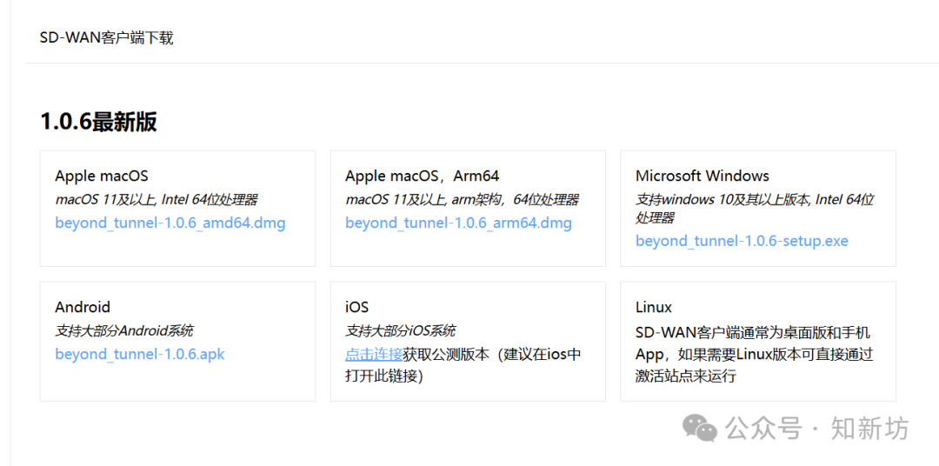This screenshot has width=939, height=466.
Task: Click the Microsoft Windows card title
Action: coord(703,176)
